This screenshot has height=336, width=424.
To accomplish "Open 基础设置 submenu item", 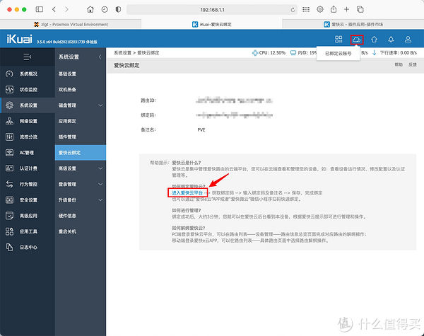I will 81,74.
